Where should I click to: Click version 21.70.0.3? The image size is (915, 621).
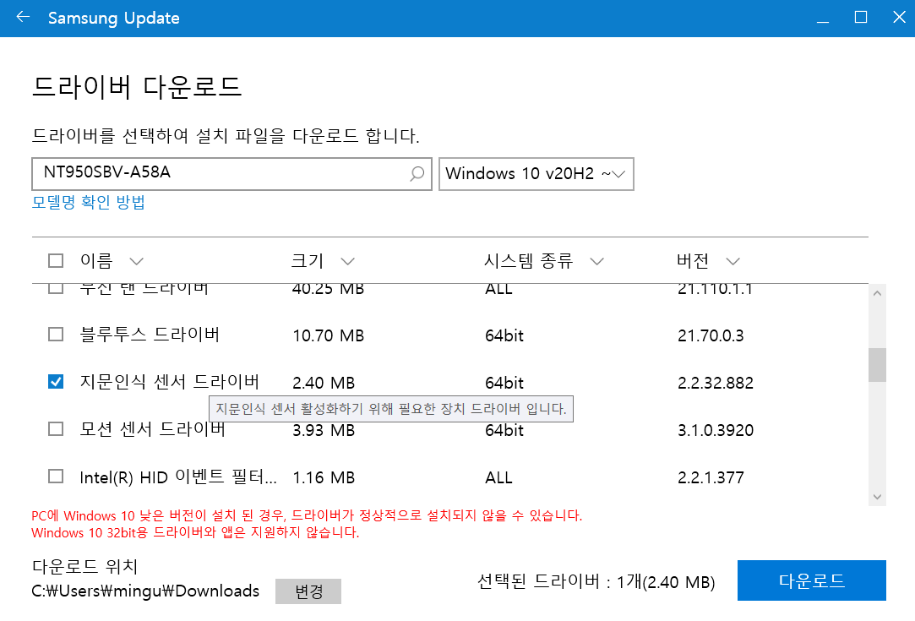tap(711, 335)
